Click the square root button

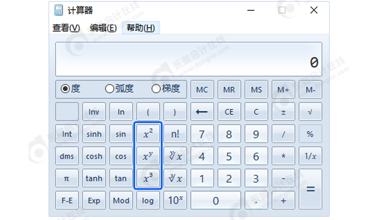tap(310, 112)
